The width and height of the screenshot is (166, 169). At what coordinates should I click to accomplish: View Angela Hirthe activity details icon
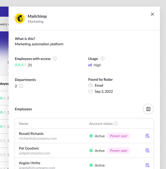tap(147, 165)
